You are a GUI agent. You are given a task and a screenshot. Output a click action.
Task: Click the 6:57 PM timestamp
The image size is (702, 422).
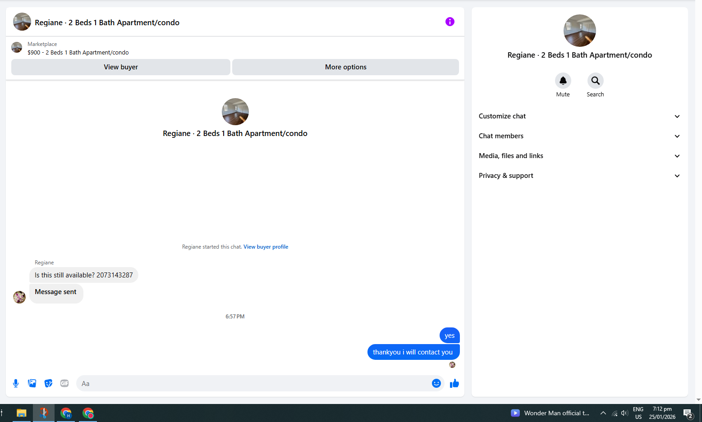pyautogui.click(x=235, y=317)
